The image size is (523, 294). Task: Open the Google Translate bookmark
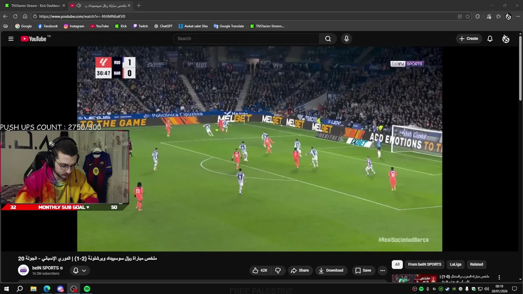coord(229,26)
